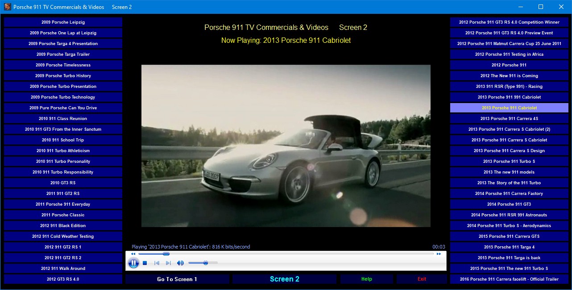Select 2010 911 Turbo Personality

(x=63, y=162)
